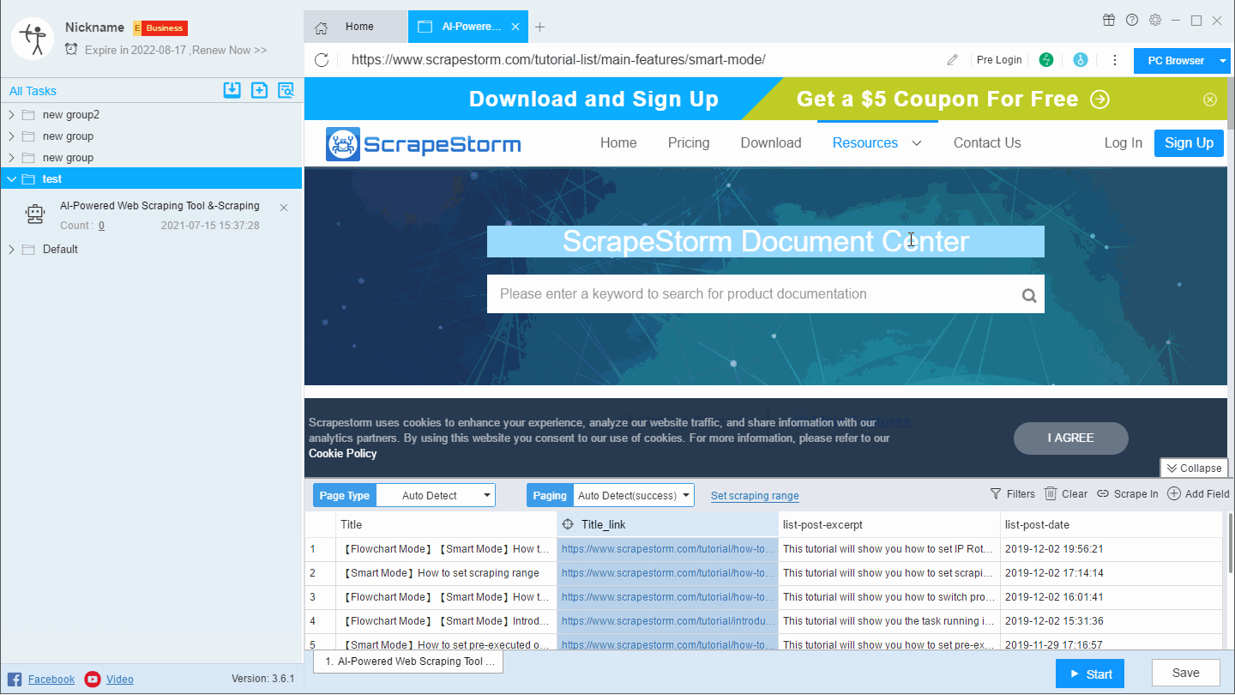Click the I AGREE cookie consent button

(1070, 438)
